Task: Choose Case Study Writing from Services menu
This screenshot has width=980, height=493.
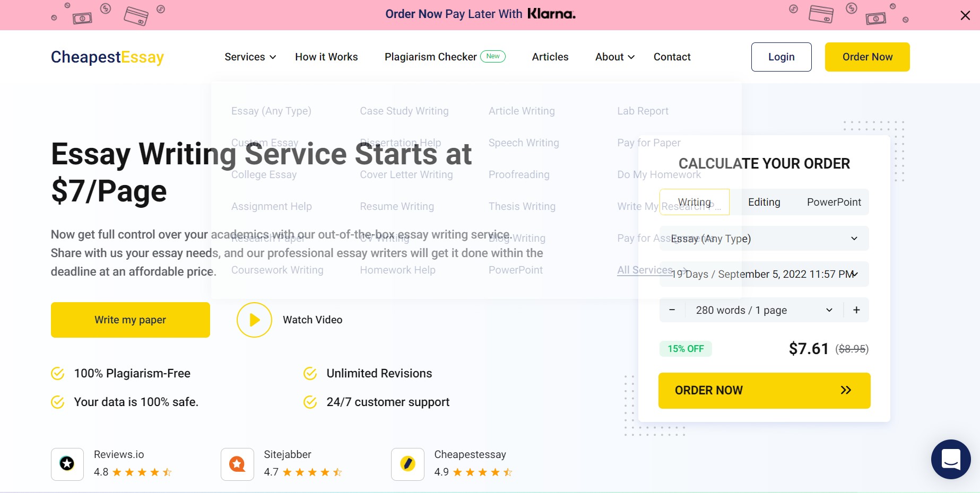Action: pos(404,111)
